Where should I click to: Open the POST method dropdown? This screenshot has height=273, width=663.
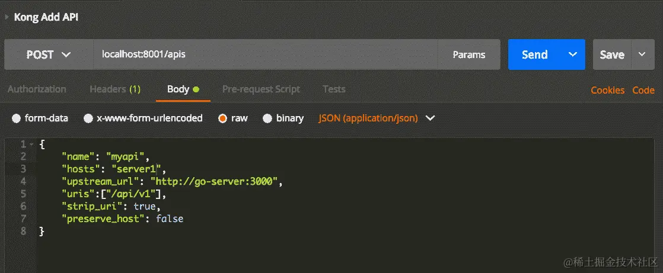click(x=49, y=54)
